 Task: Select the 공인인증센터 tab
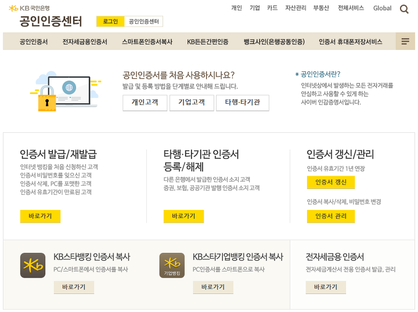click(144, 21)
